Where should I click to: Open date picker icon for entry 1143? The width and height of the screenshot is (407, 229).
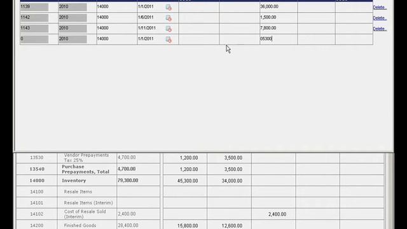169,29
